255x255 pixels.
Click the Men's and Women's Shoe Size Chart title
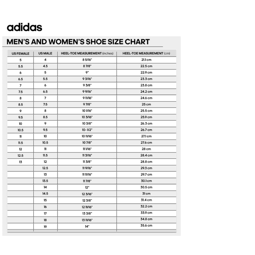click(x=78, y=42)
